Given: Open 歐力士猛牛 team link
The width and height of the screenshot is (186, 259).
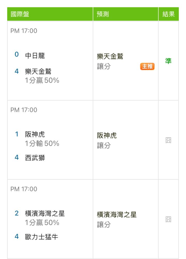Looking at the screenshot, I should pos(41,237).
